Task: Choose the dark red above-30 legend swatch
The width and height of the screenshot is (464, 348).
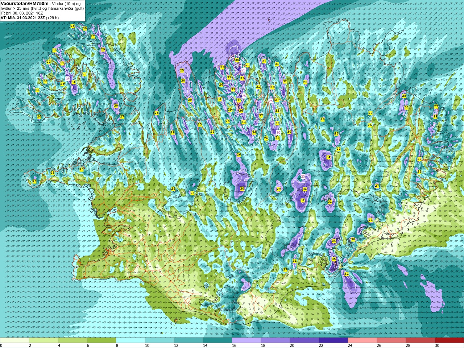Action: (x=449, y=340)
